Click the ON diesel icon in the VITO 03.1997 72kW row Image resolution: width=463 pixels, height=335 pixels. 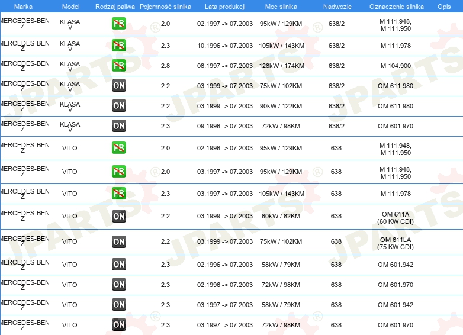tap(118, 325)
